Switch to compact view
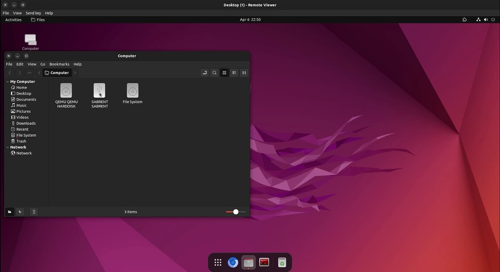Screen dimensions: 500x272 pyautogui.click(x=244, y=73)
